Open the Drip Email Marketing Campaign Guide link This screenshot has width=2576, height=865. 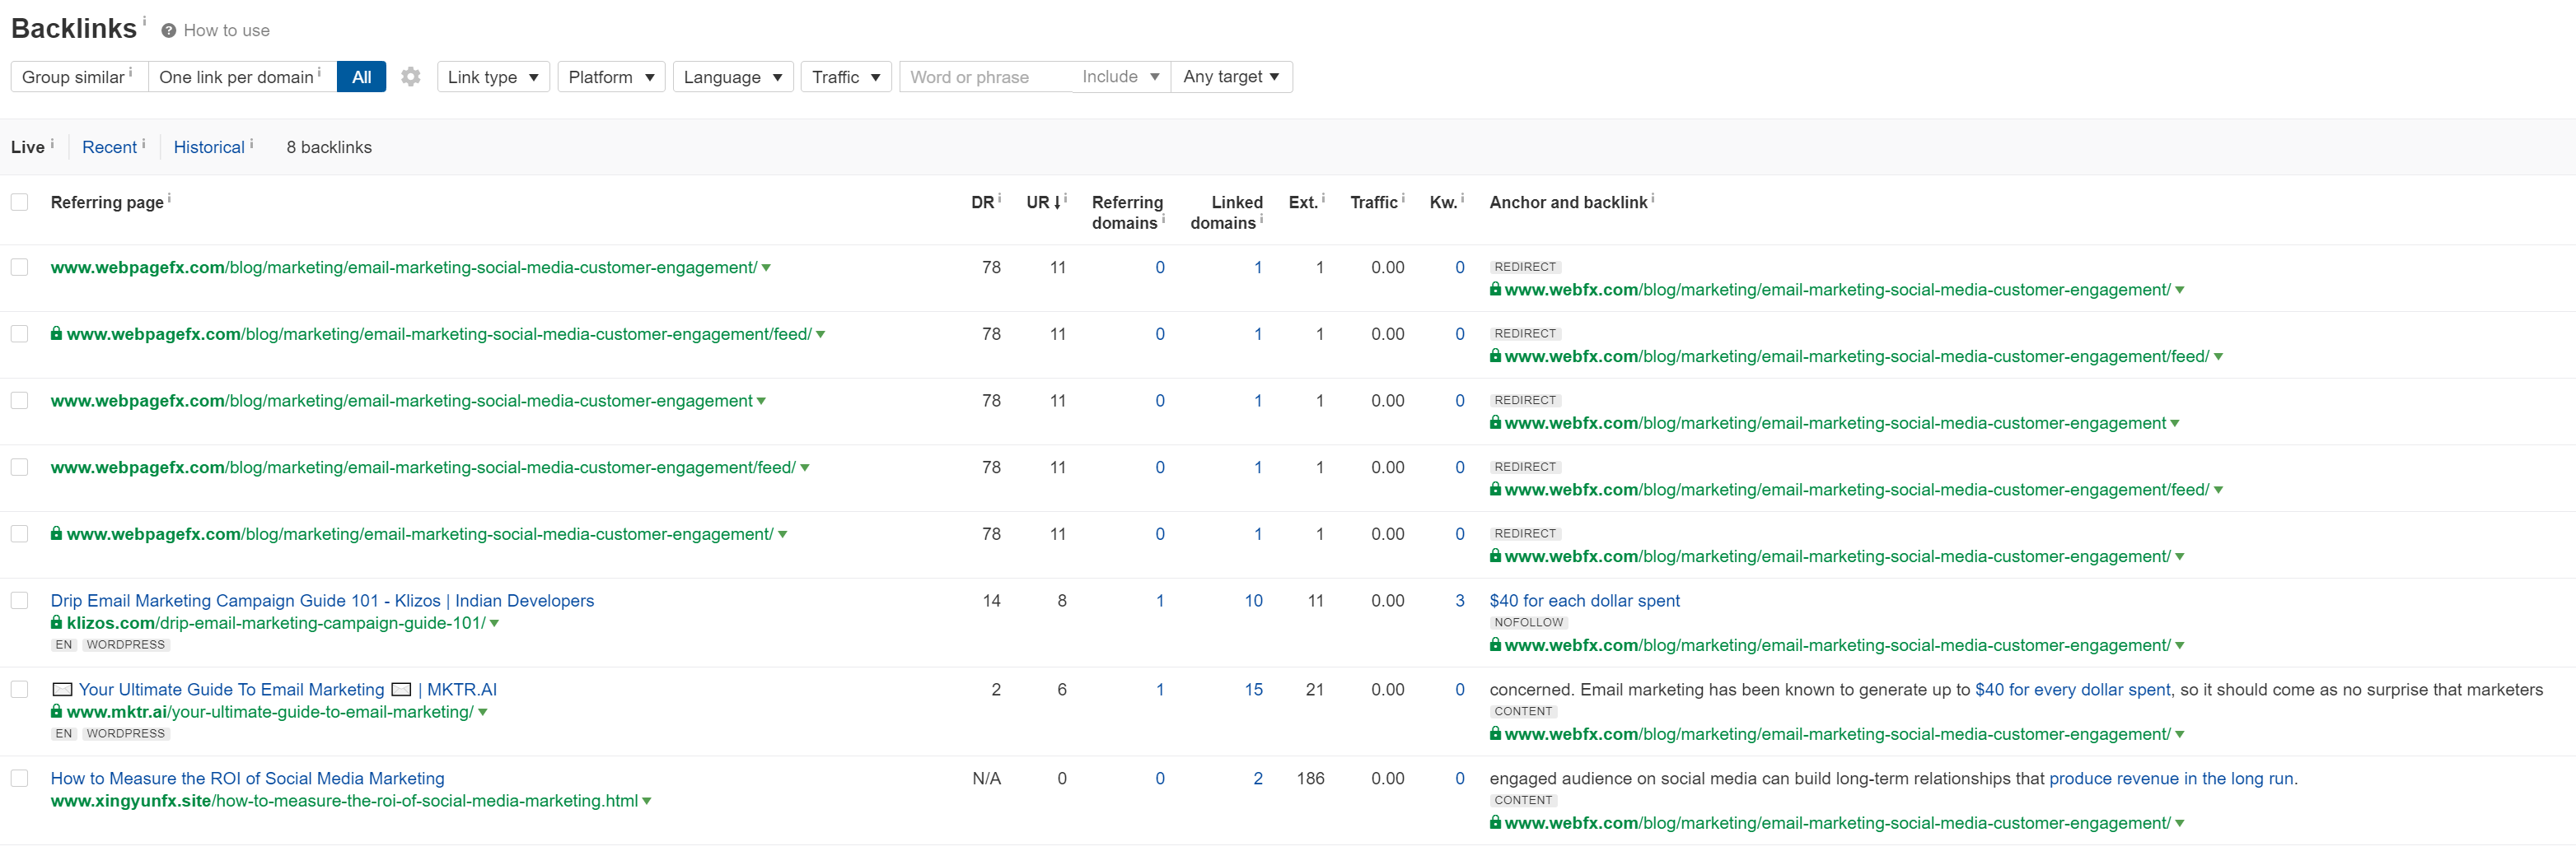[x=322, y=602]
